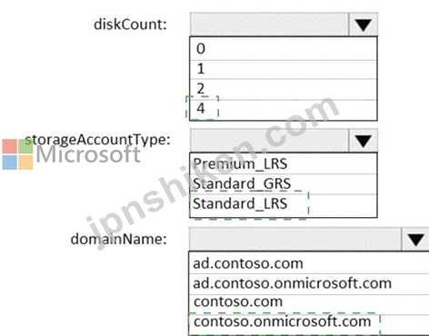Choose 4 as the diskCount value
429x336 pixels.
(x=284, y=110)
